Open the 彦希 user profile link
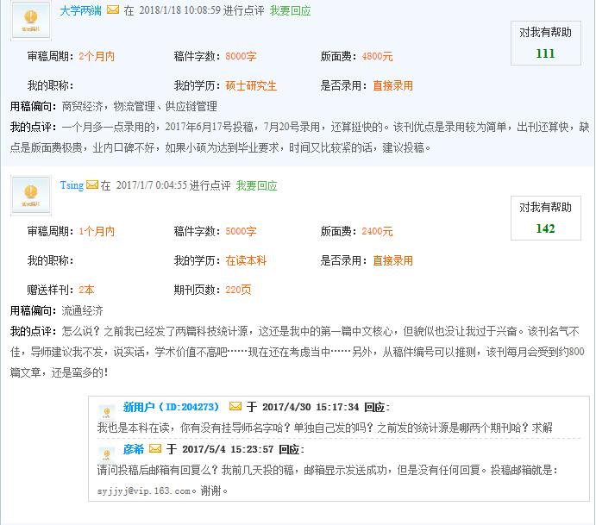596x525 pixels. click(x=134, y=449)
